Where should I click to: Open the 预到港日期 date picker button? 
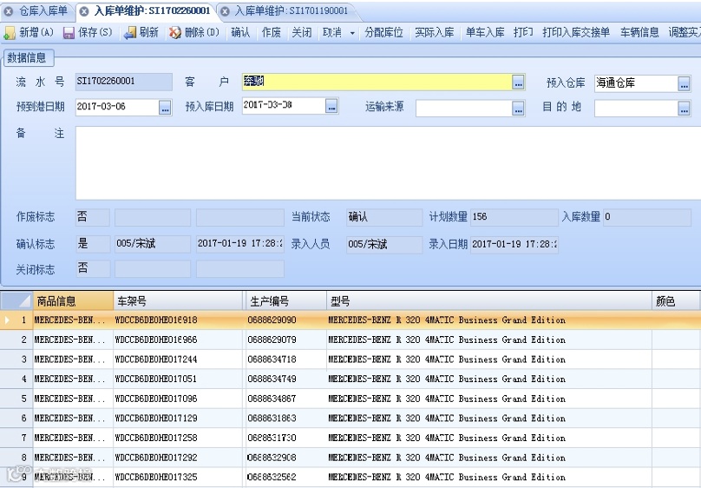click(x=165, y=108)
